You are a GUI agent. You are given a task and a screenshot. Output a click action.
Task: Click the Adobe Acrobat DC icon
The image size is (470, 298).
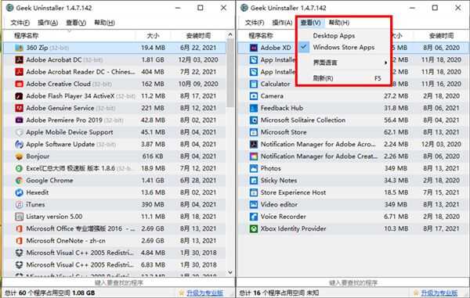[19, 60]
